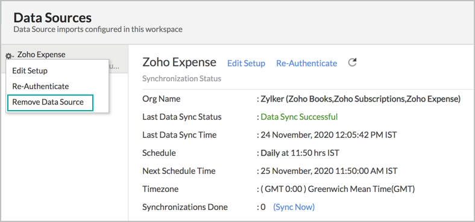Screen dimensions: 475x222
Task: Click the Org Name value Zylker
Action: pyautogui.click(x=360, y=99)
